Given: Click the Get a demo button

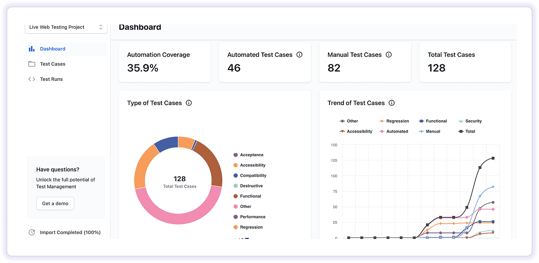Looking at the screenshot, I should point(55,203).
